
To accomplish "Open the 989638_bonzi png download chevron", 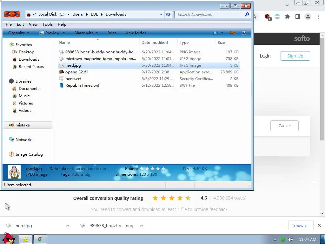I will pos(142,226).
